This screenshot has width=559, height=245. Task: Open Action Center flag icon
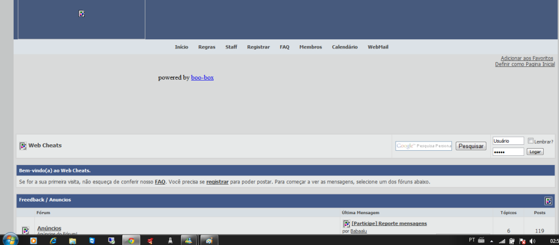click(x=522, y=241)
